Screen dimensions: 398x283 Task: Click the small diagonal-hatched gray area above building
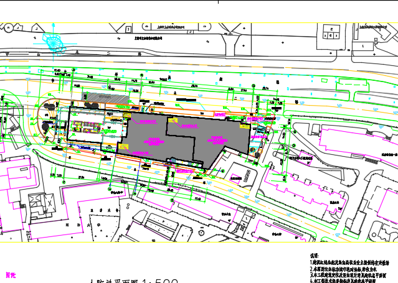pyautogui.click(x=107, y=99)
